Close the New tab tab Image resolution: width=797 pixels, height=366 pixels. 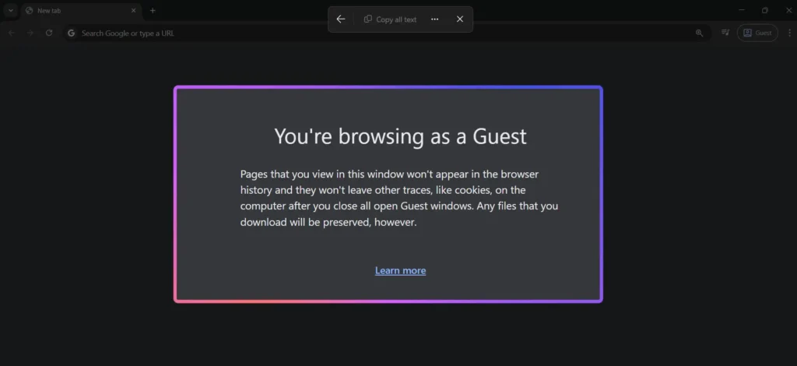pos(134,11)
